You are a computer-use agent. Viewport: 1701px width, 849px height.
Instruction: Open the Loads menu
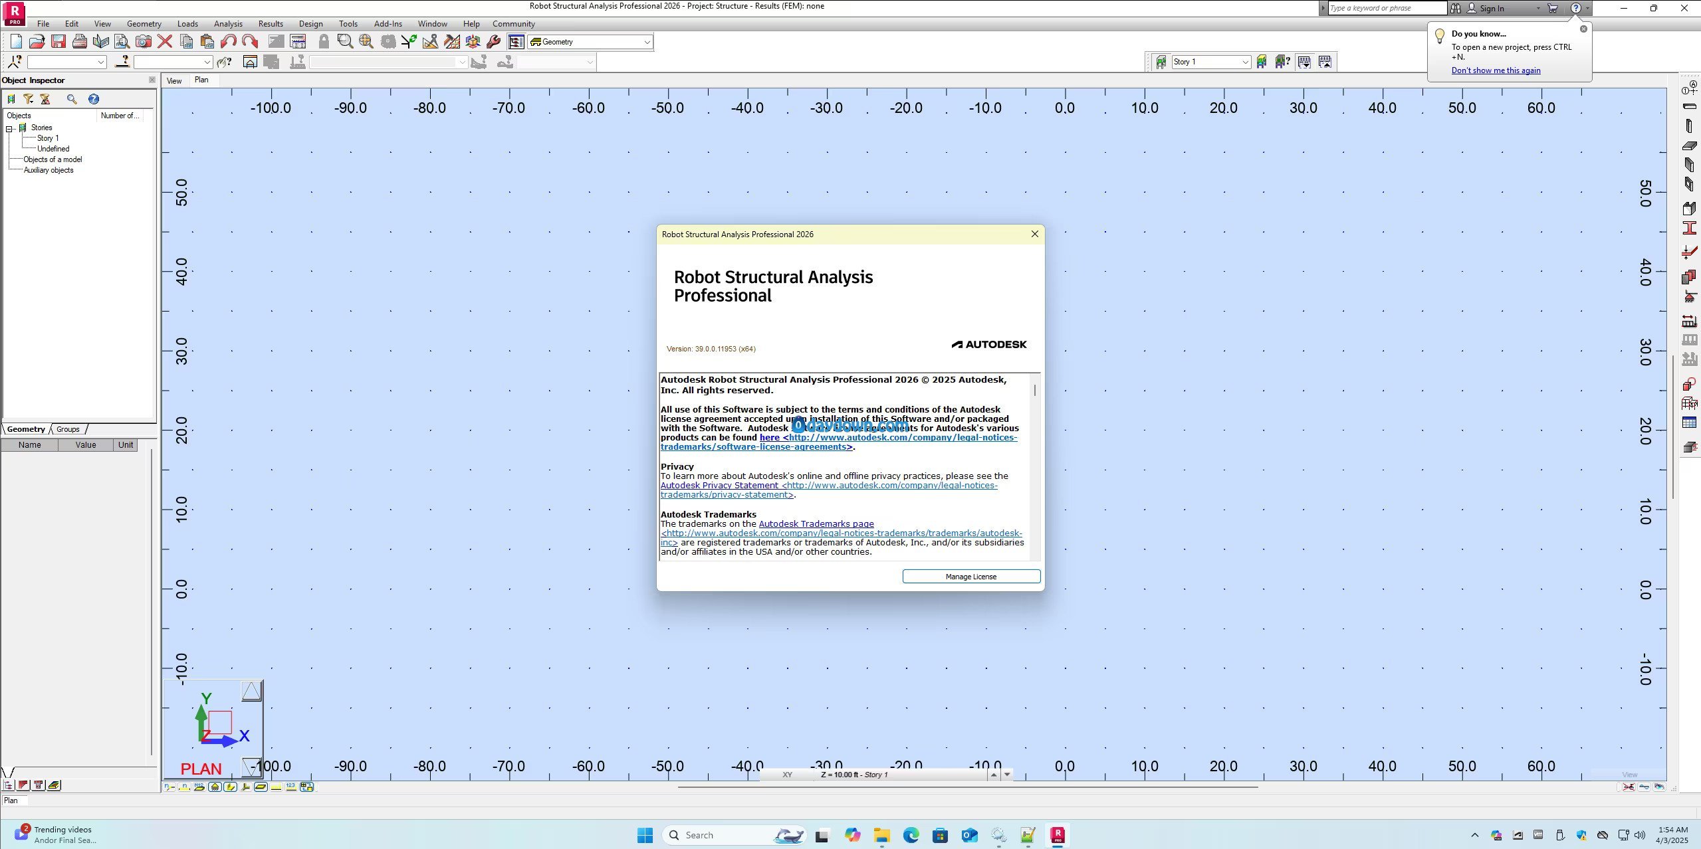click(187, 24)
